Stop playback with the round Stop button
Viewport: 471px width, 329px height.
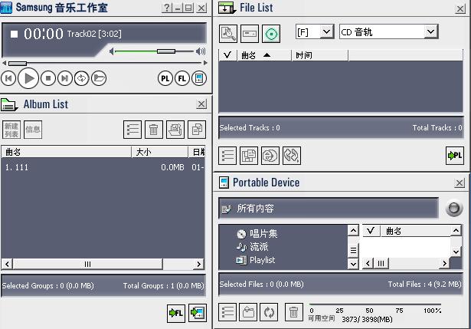point(48,78)
